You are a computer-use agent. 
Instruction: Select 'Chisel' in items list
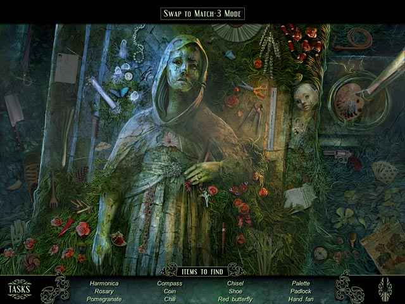point(235,283)
